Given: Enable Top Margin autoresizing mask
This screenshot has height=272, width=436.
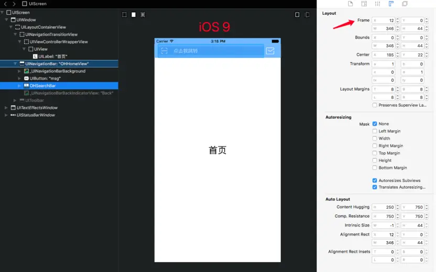Looking at the screenshot, I should coord(375,153).
